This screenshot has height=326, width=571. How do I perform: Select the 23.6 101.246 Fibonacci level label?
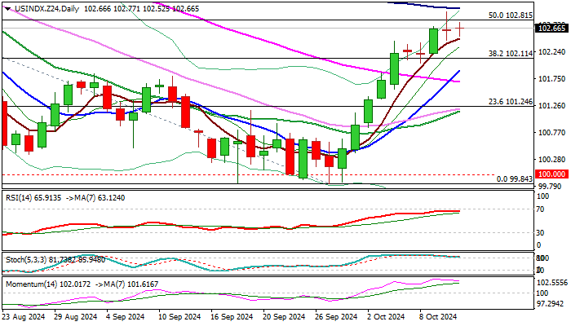pos(511,102)
